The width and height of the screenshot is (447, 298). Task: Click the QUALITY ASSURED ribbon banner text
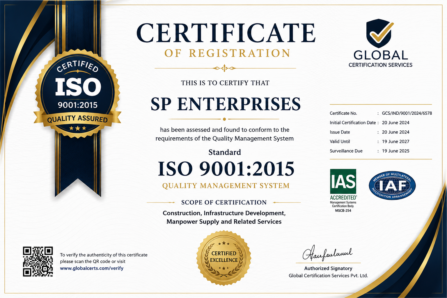point(77,119)
